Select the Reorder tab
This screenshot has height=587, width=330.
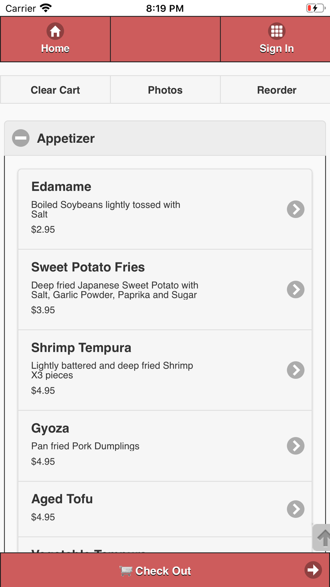tap(277, 90)
